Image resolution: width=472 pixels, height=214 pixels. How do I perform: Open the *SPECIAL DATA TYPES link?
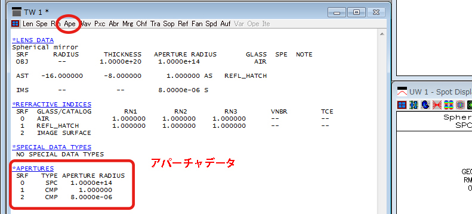point(51,147)
